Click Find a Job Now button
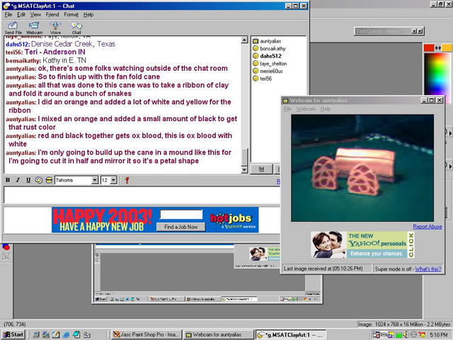This screenshot has height=340, width=453. [x=181, y=227]
